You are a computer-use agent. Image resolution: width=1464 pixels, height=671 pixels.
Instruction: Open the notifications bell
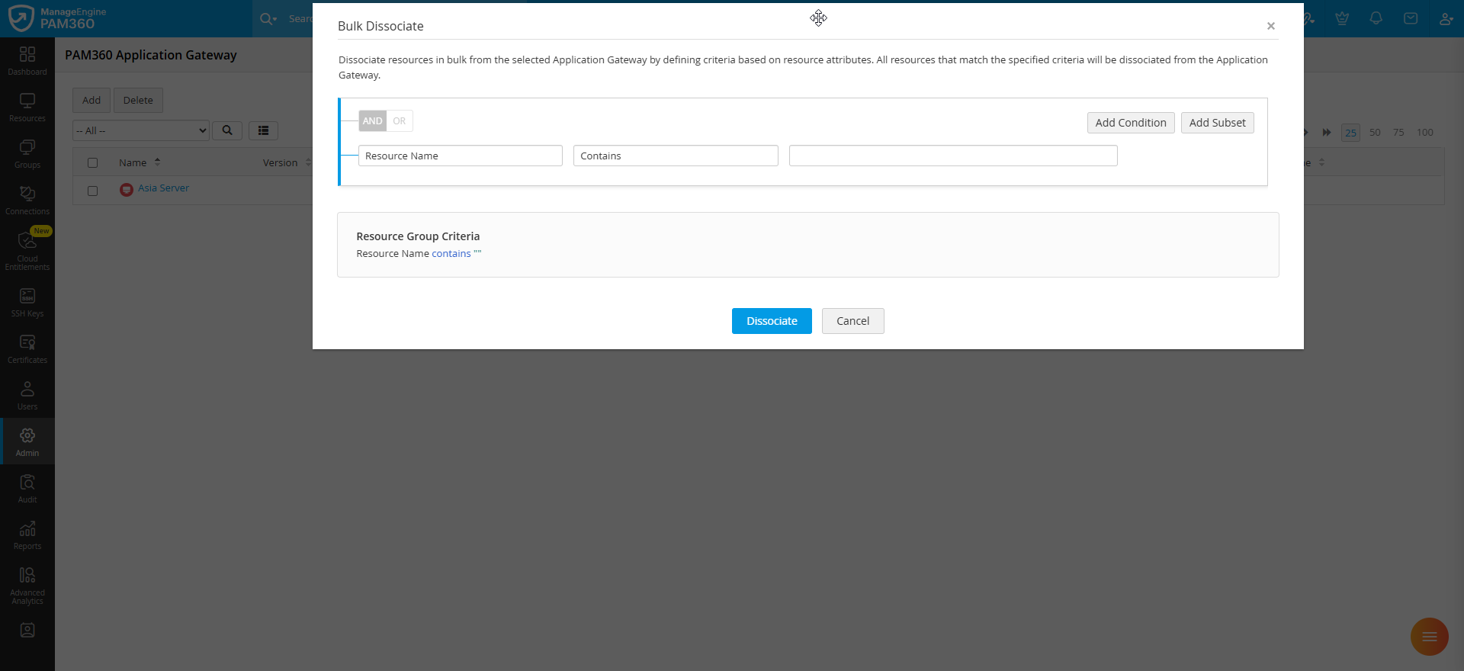pos(1376,18)
